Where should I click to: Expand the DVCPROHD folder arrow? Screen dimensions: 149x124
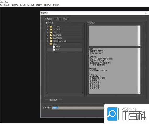coord(48,38)
